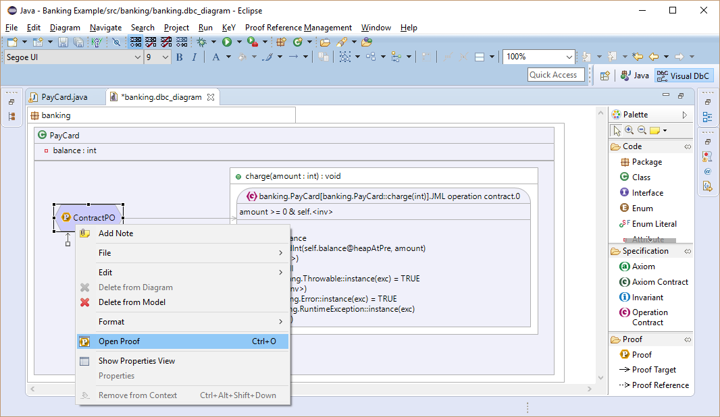Click the Last Edit Location arrow icon

click(638, 57)
